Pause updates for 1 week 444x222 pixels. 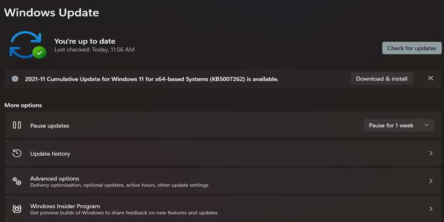(x=391, y=125)
